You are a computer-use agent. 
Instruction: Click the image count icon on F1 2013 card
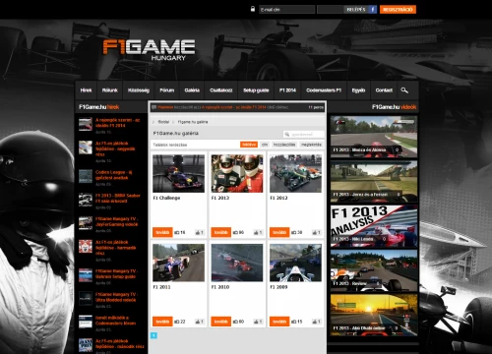tap(235, 232)
